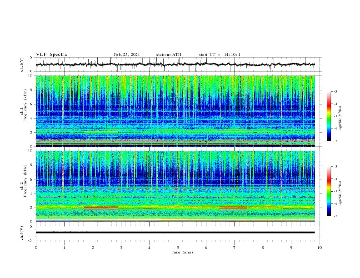Click the time axis tick label "2"
This screenshot has width=360, height=278.
(93, 248)
